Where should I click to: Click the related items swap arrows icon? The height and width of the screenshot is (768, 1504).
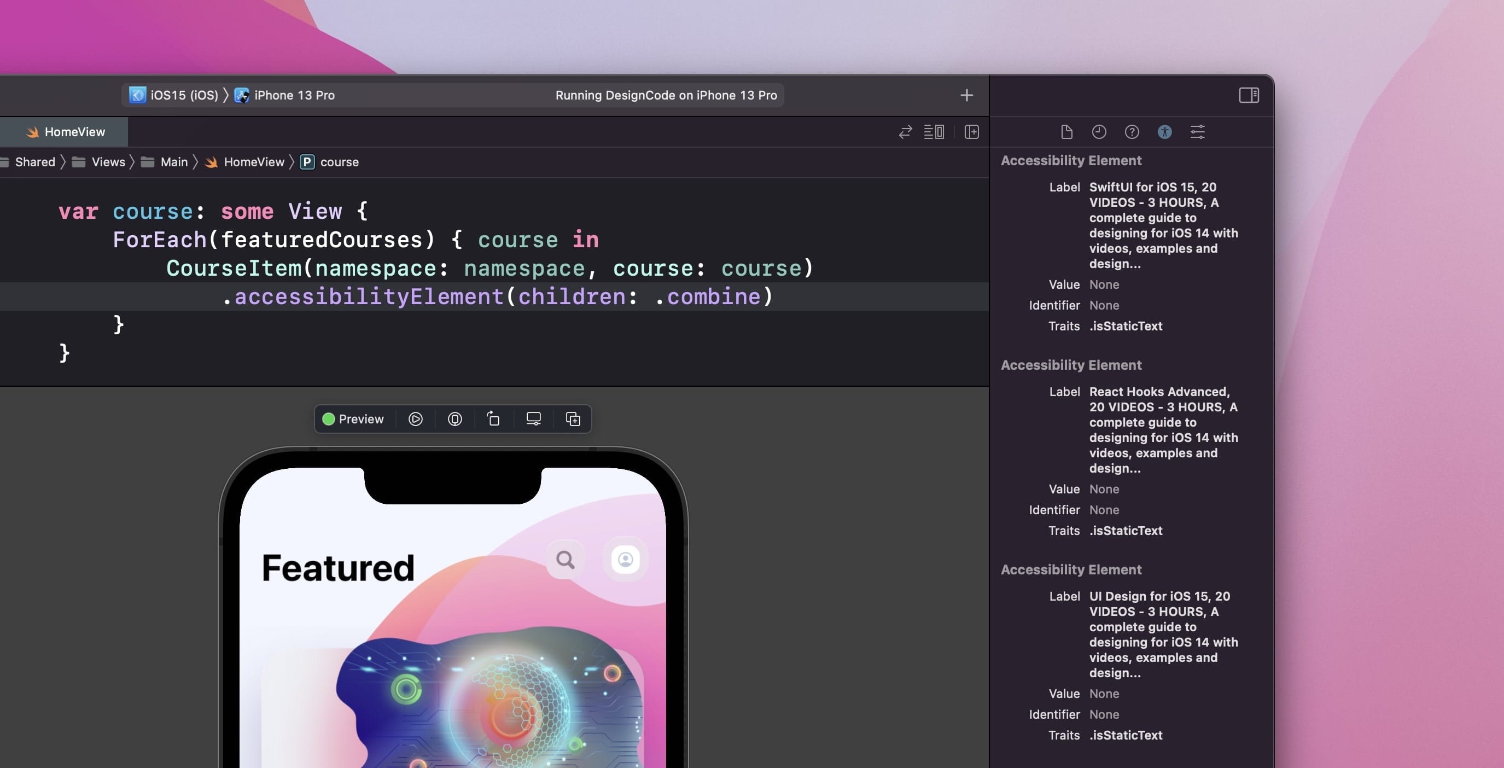pyautogui.click(x=905, y=132)
